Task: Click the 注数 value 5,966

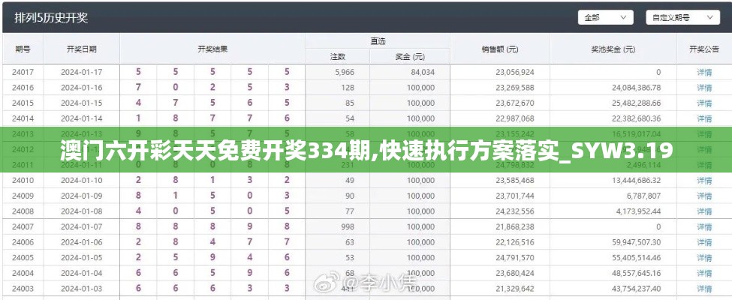Action: coord(345,72)
